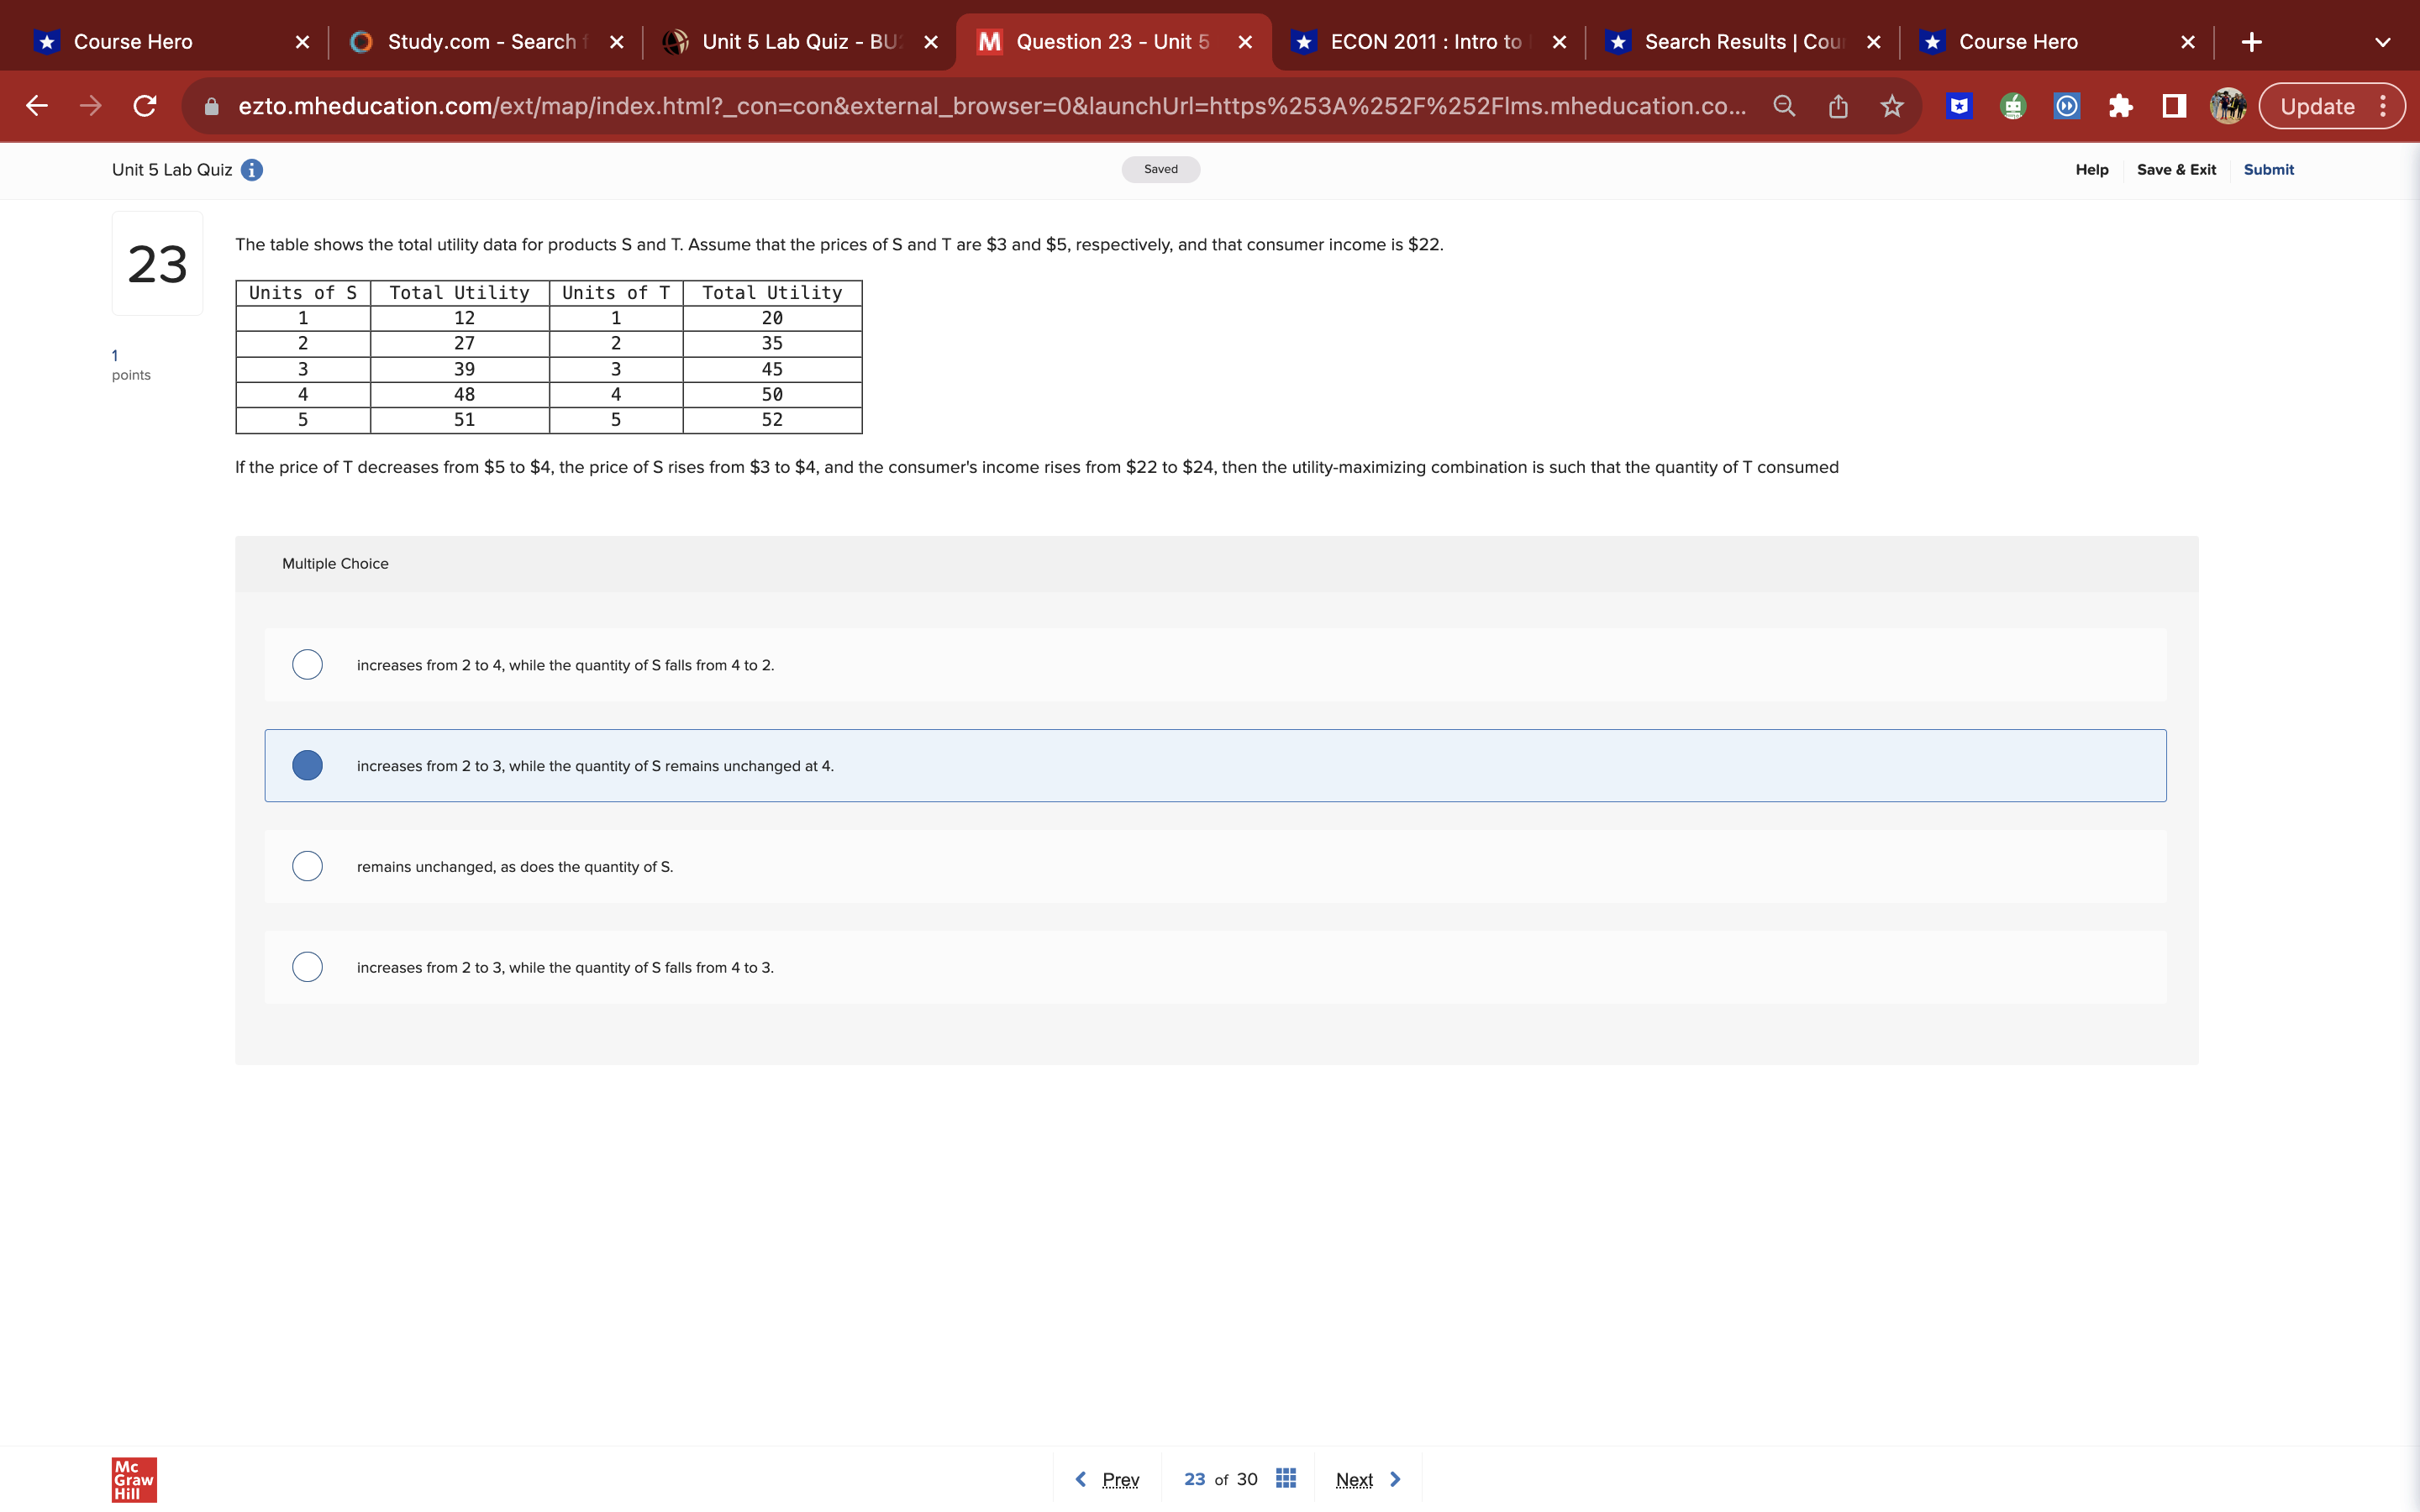Go back with Prev chevron
Viewport: 2420px width, 1512px height.
click(1081, 1479)
